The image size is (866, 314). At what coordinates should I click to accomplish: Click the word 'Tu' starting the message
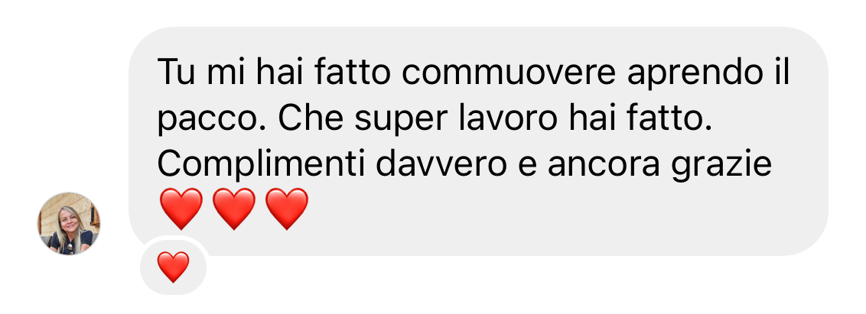pos(176,73)
